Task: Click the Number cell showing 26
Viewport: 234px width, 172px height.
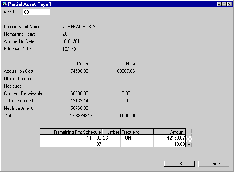Action: [x=111, y=138]
